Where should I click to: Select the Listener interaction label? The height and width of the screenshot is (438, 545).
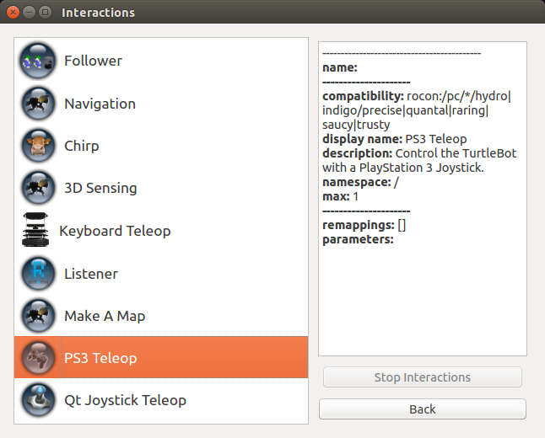pyautogui.click(x=91, y=274)
